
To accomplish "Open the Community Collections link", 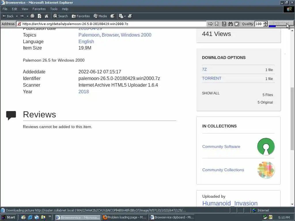I will coord(223,170).
